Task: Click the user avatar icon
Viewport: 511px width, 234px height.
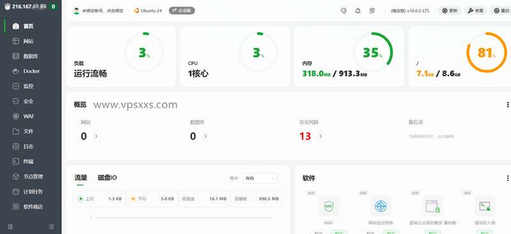Action: pyautogui.click(x=76, y=11)
